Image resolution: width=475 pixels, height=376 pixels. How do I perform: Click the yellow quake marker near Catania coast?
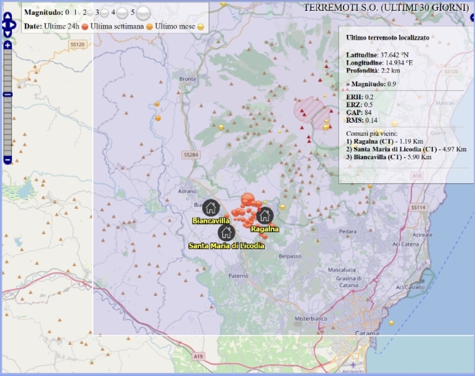[391, 323]
